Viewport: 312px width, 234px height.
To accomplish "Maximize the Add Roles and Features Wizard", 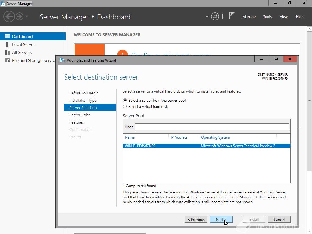I will (276, 59).
